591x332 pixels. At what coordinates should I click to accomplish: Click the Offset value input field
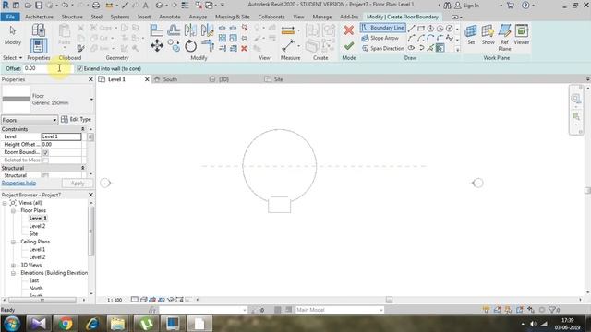[47, 68]
